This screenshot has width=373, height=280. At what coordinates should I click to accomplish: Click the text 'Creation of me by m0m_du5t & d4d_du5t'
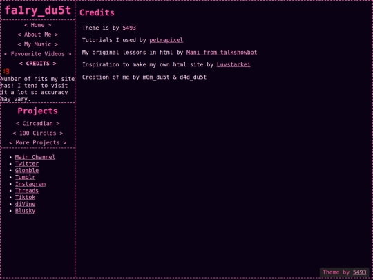(144, 77)
